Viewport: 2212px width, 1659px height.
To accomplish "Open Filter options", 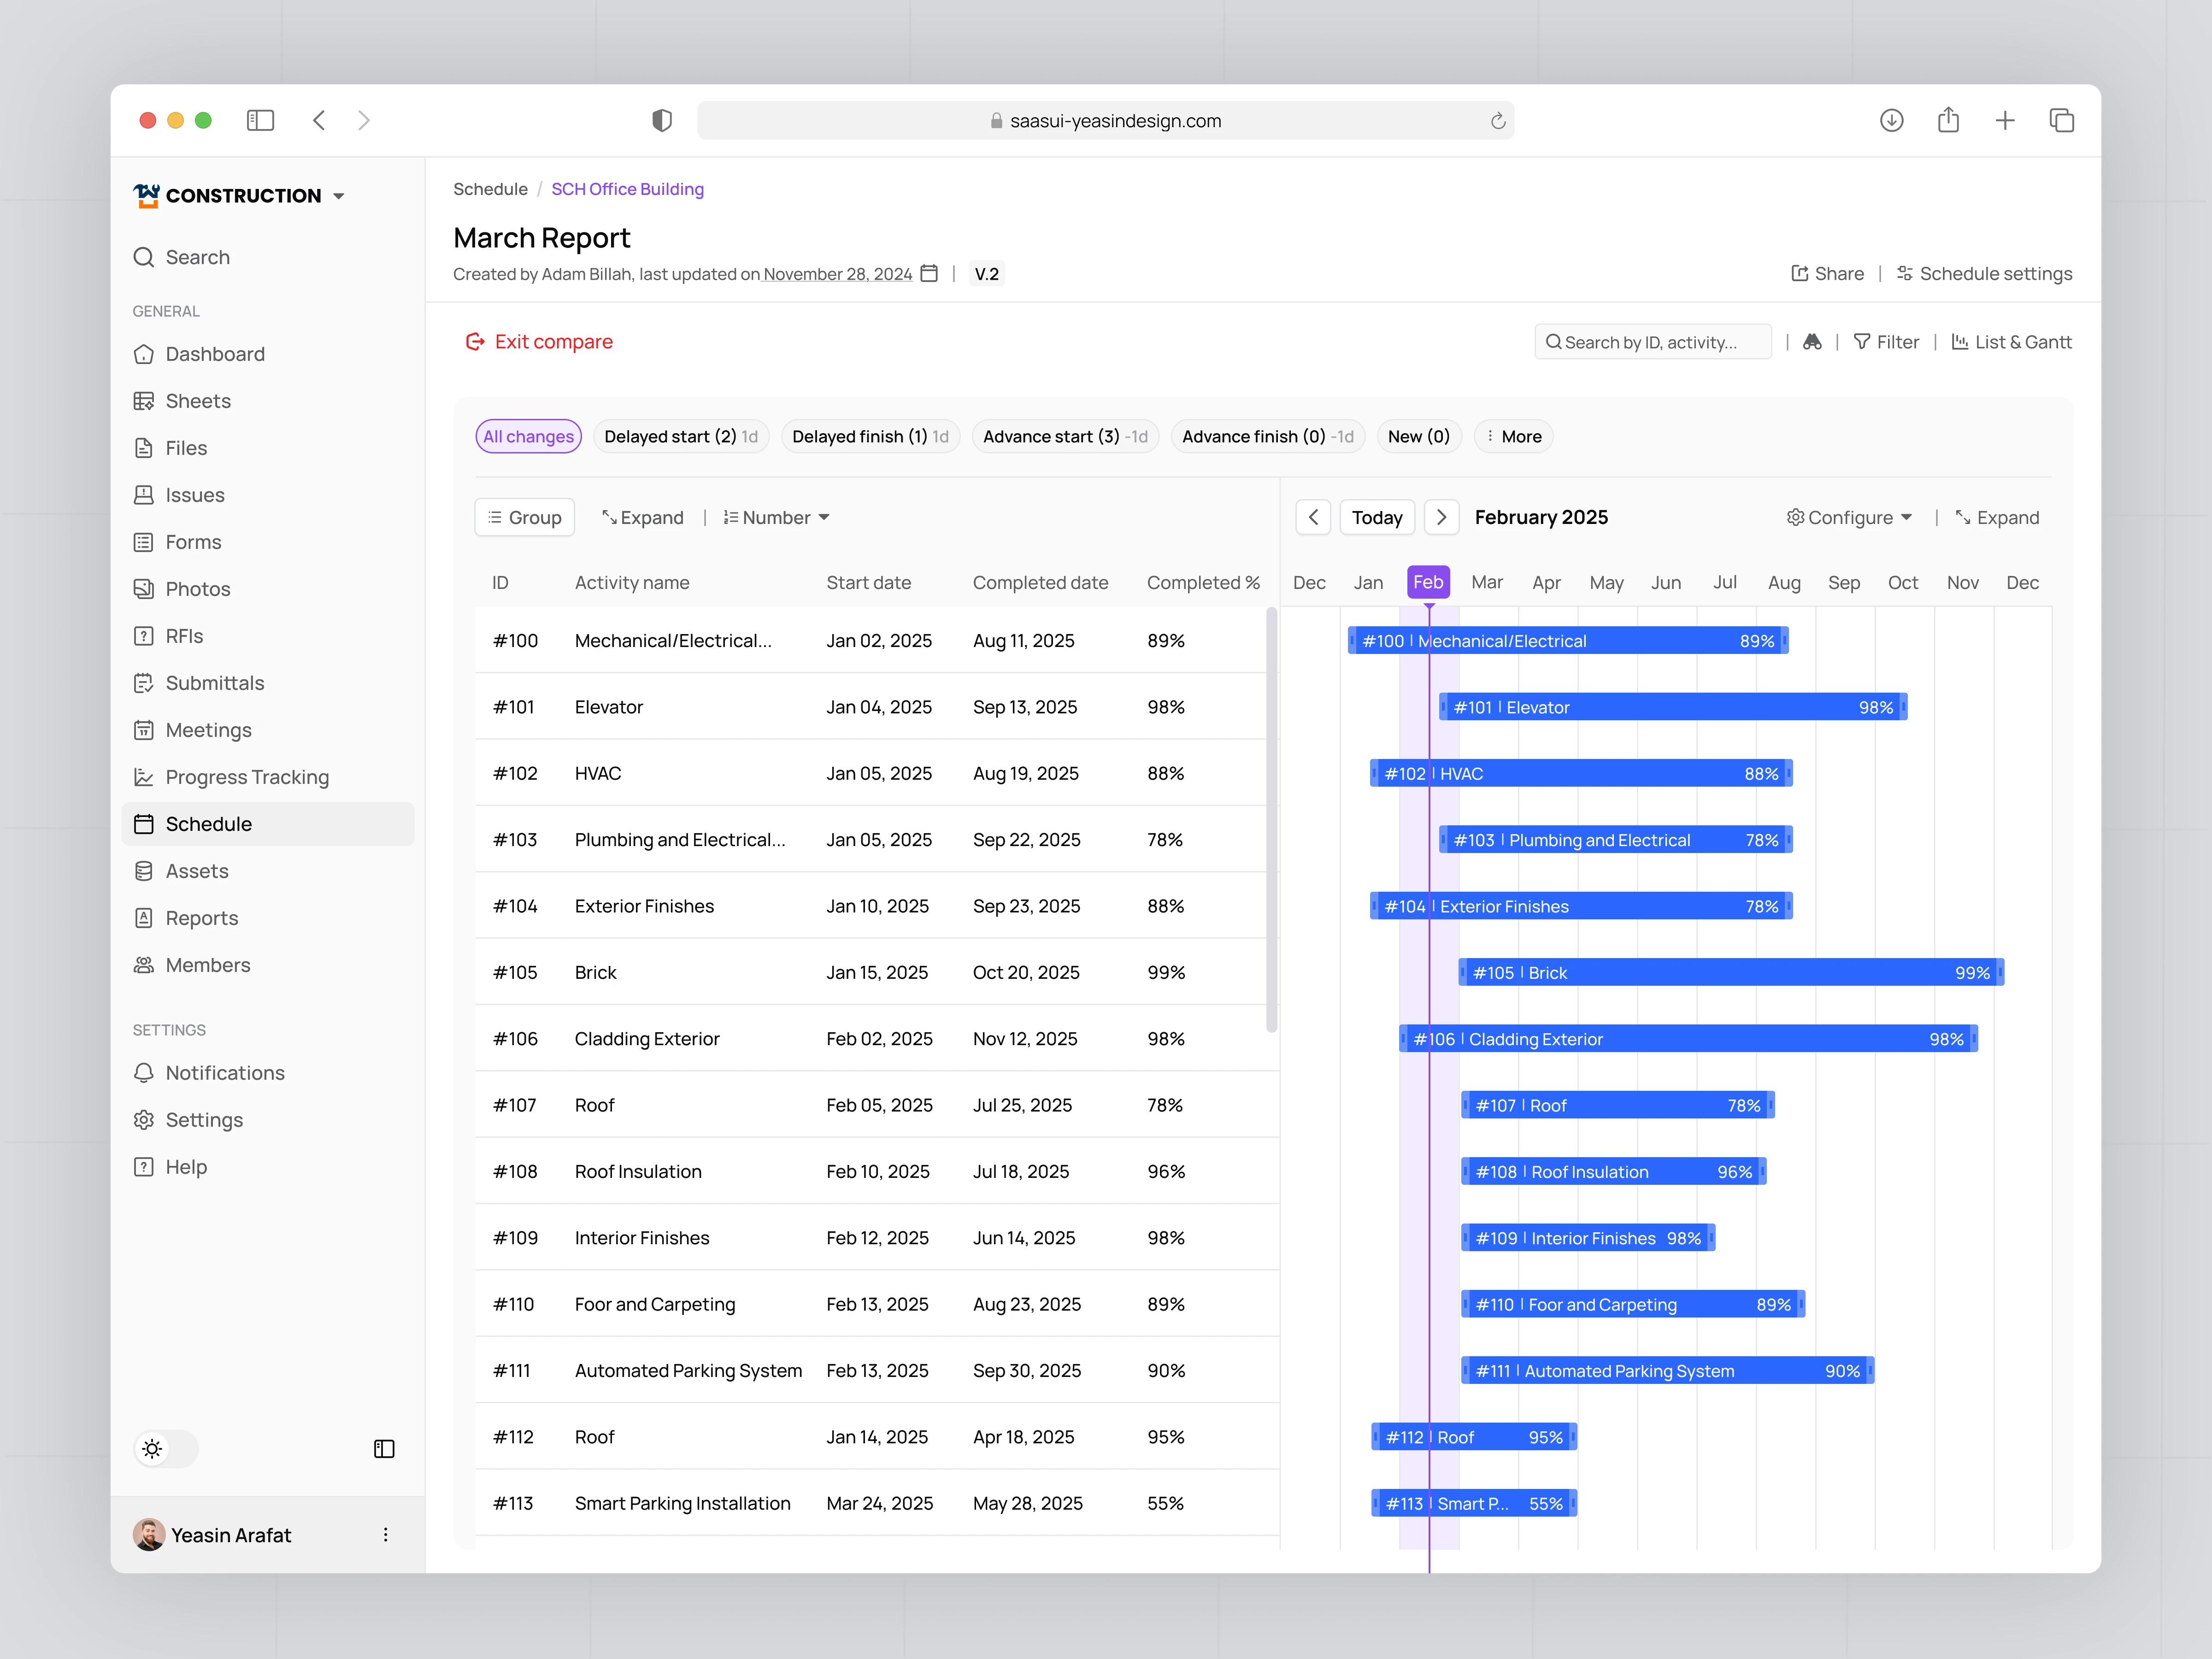I will click(1886, 342).
